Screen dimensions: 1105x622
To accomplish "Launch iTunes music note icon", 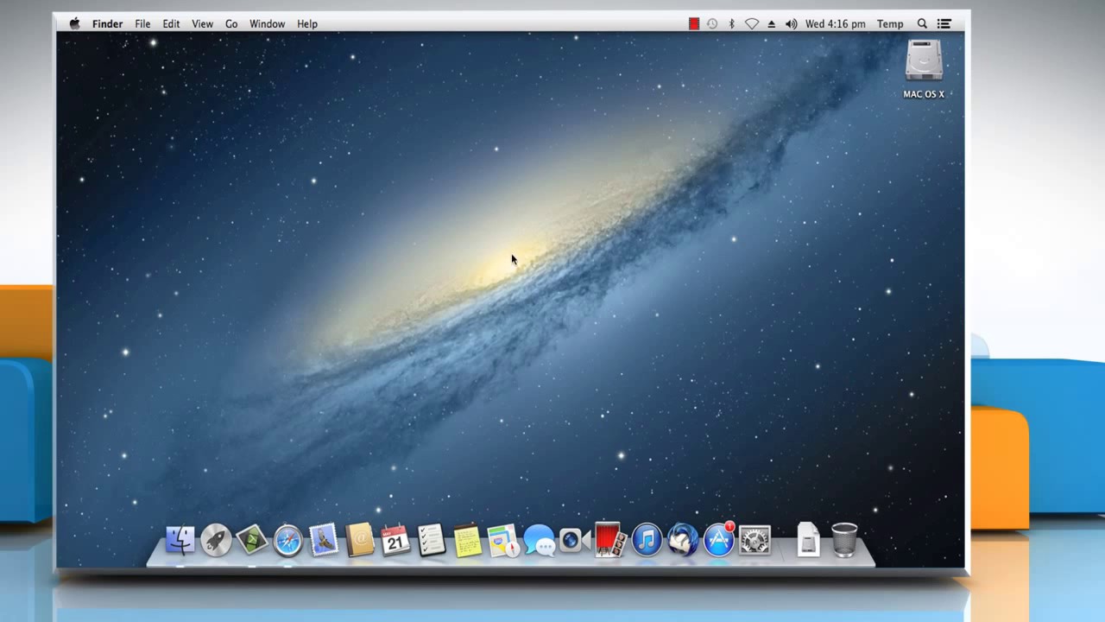I will pos(647,541).
